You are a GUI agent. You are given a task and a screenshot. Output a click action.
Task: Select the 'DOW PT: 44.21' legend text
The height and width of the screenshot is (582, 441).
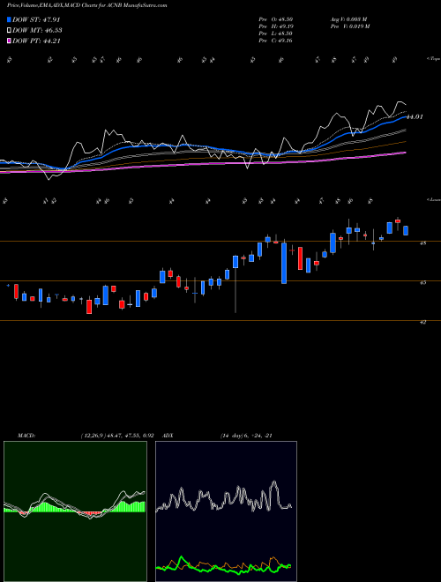click(x=36, y=41)
